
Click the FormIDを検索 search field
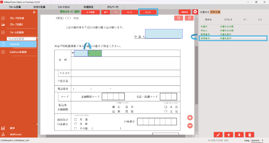coord(21,39)
